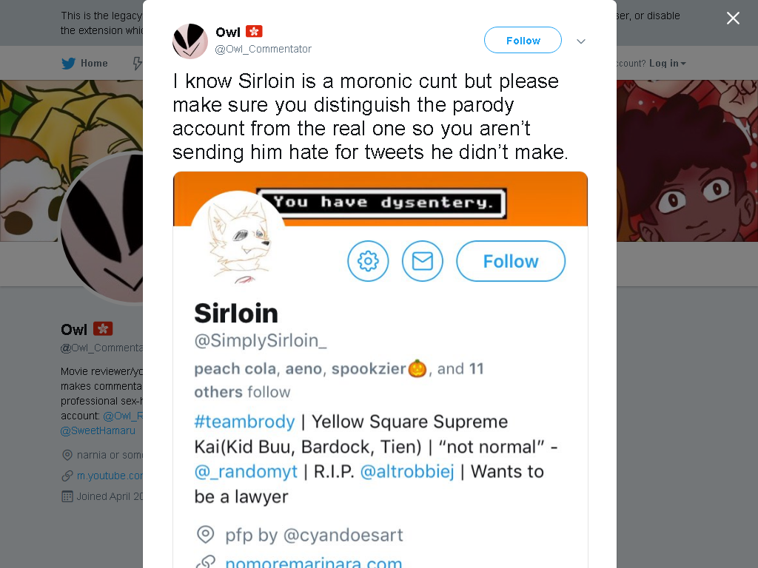Image resolution: width=758 pixels, height=568 pixels.
Task: Close the tweet overlay with the X
Action: point(733,18)
